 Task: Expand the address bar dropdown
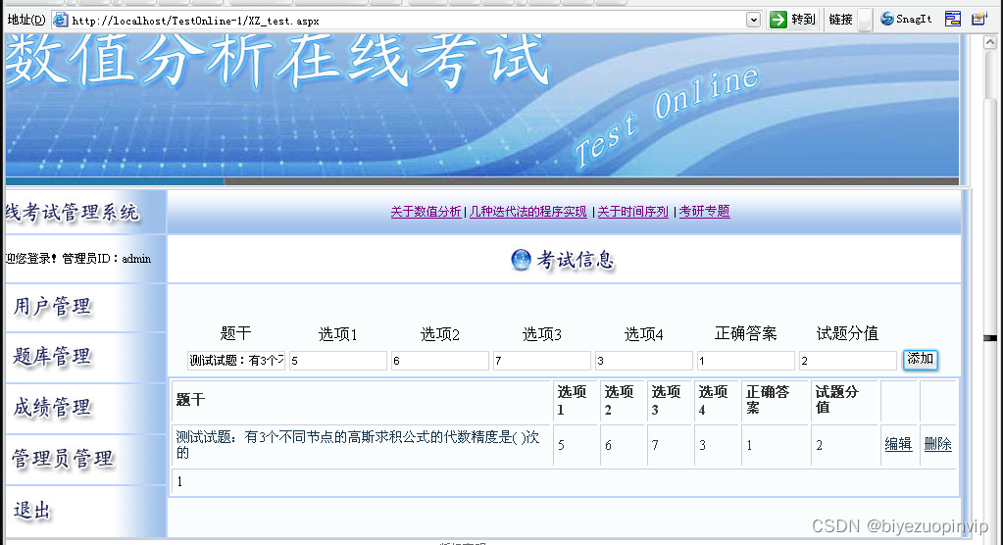753,21
